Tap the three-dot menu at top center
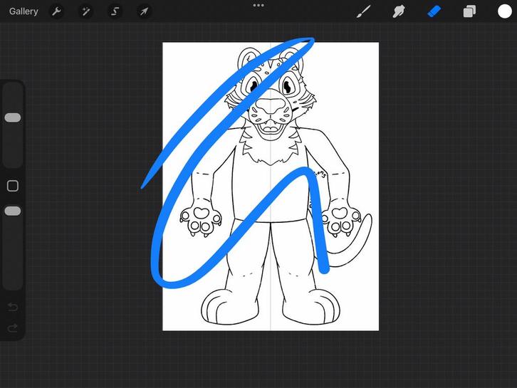 coord(258,5)
